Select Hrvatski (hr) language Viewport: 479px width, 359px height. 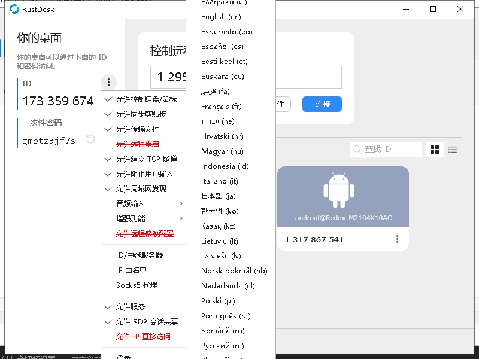[231, 136]
